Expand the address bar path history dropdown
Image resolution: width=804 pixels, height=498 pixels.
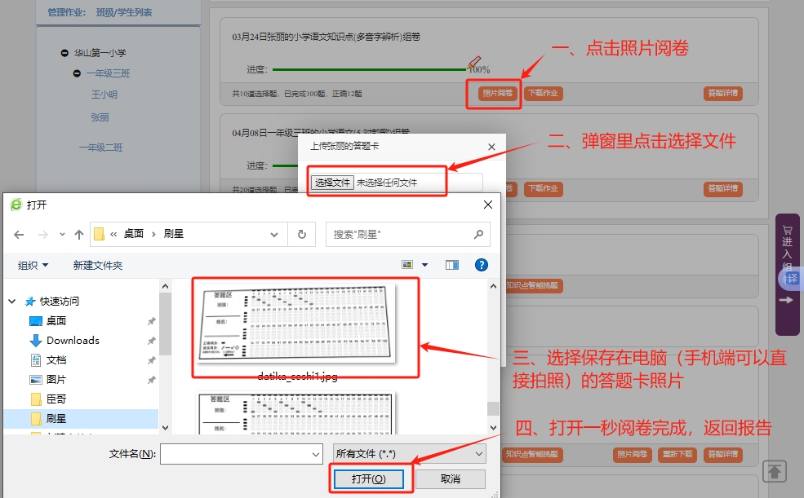pos(275,234)
